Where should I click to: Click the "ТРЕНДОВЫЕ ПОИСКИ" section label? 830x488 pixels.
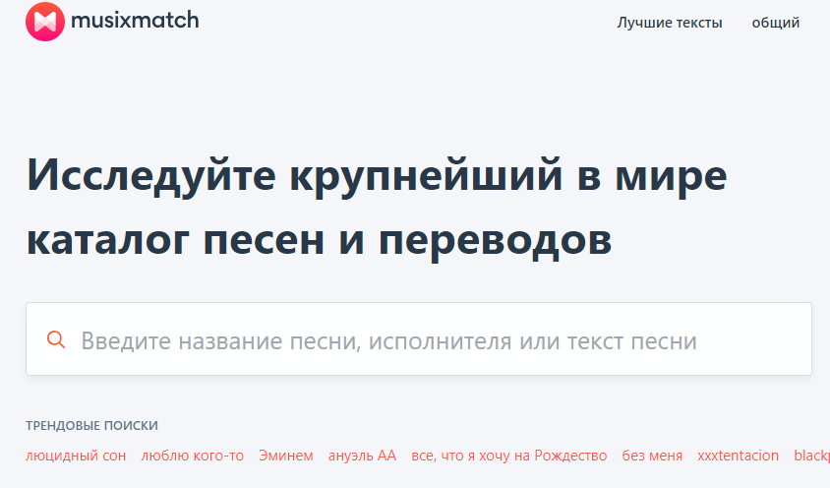[91, 426]
